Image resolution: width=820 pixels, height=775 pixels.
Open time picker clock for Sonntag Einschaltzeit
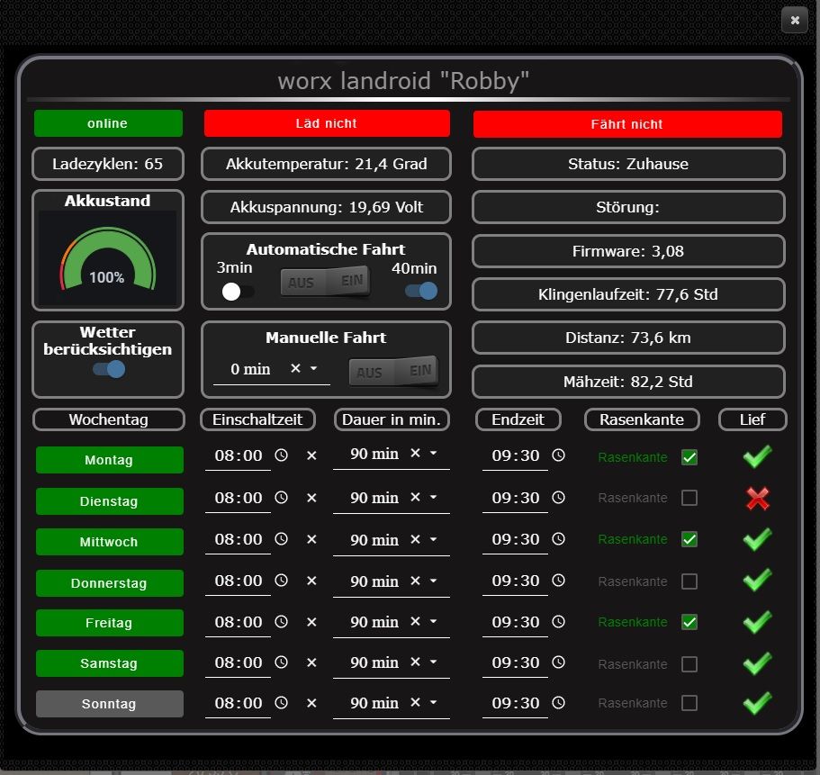[x=282, y=703]
